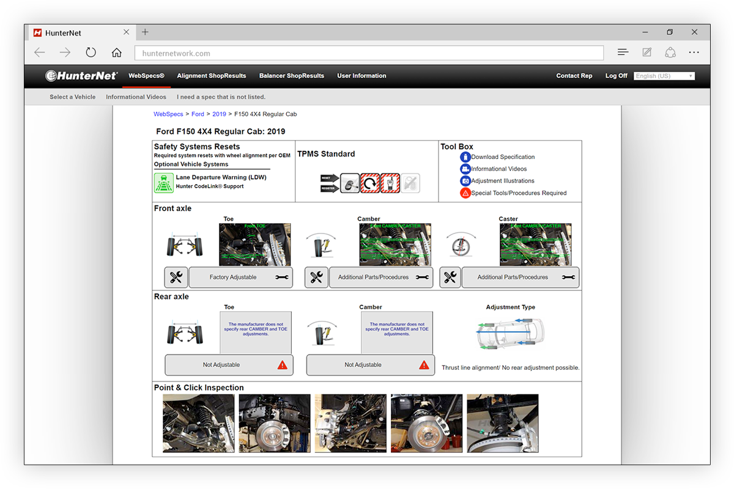
Task: Click the Special Tools red warning icon
Action: point(465,193)
